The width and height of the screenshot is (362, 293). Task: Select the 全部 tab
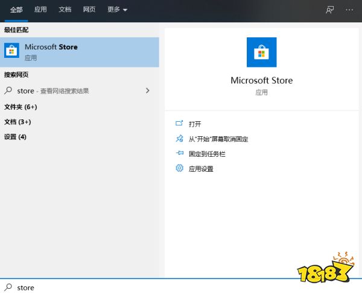click(x=16, y=10)
